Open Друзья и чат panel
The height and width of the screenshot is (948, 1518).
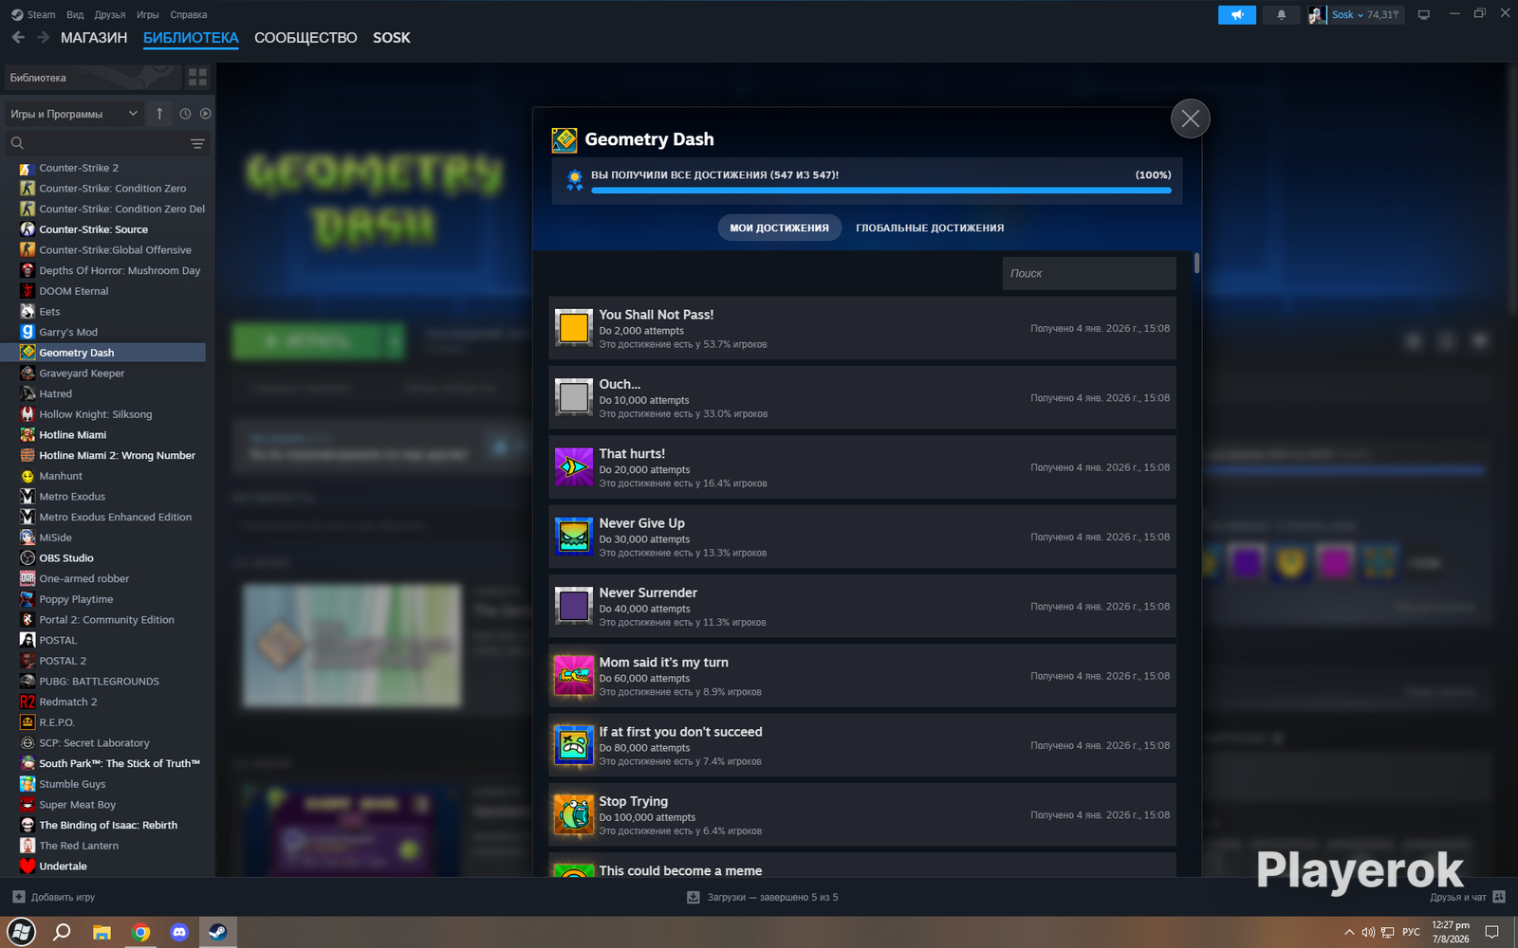pyautogui.click(x=1467, y=897)
